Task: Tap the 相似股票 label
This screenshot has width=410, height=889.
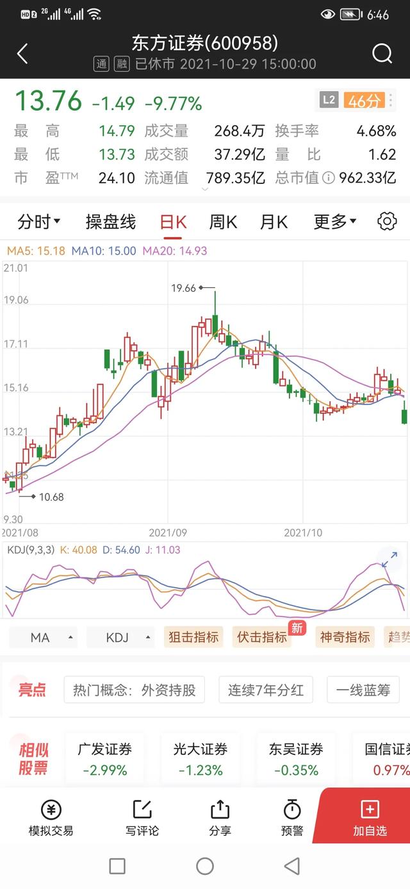Action: [33, 759]
